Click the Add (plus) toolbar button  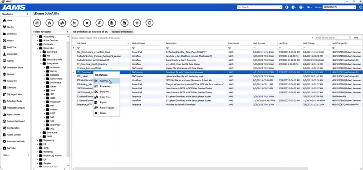[x=137, y=23]
